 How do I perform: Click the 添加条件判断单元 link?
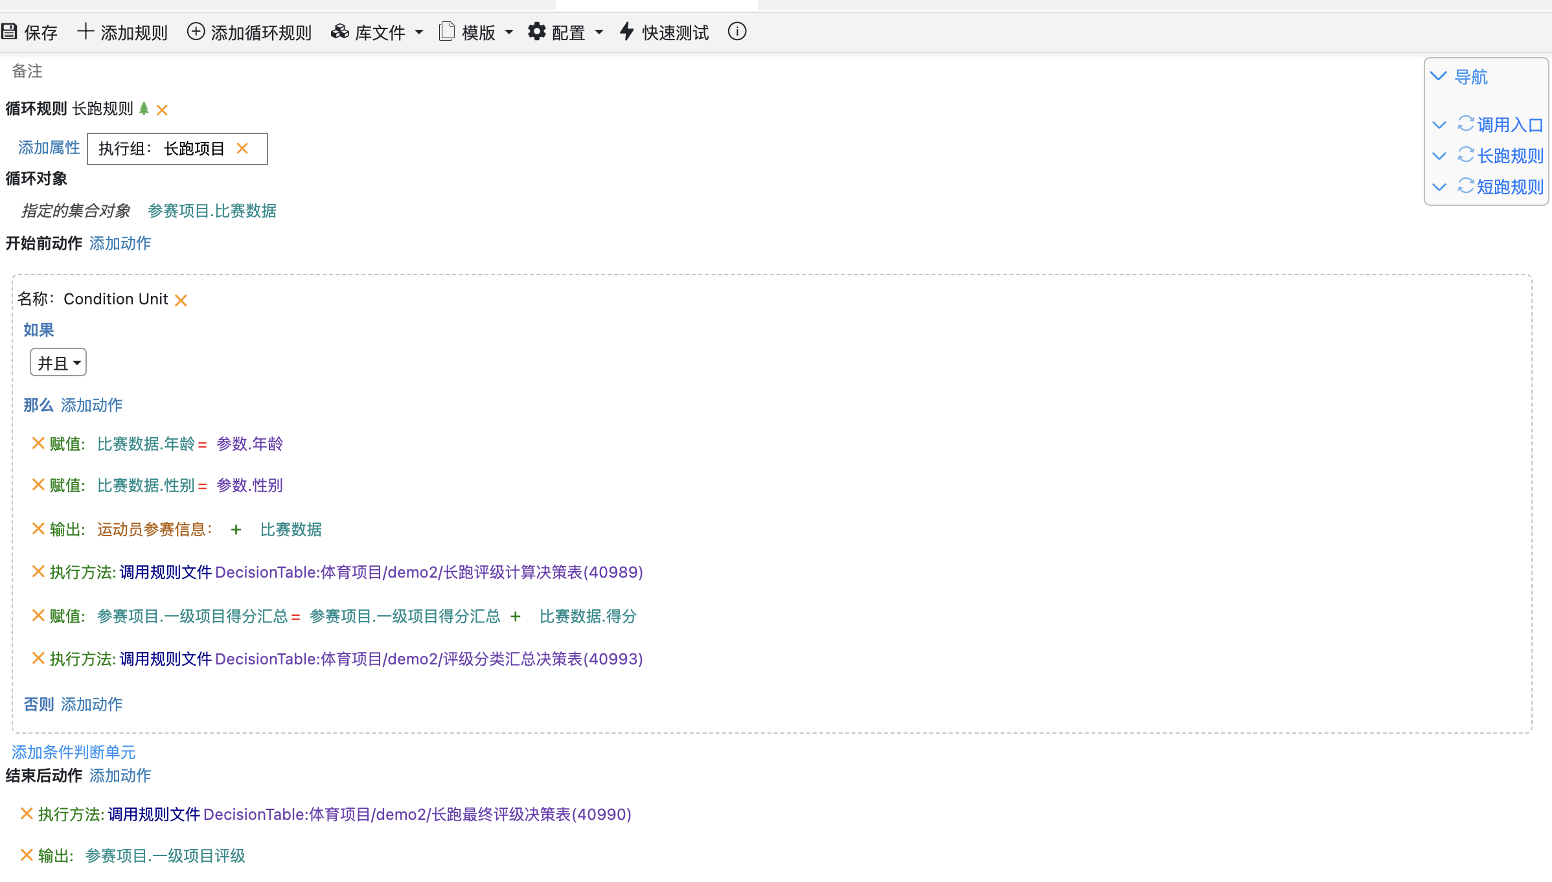[x=73, y=752]
